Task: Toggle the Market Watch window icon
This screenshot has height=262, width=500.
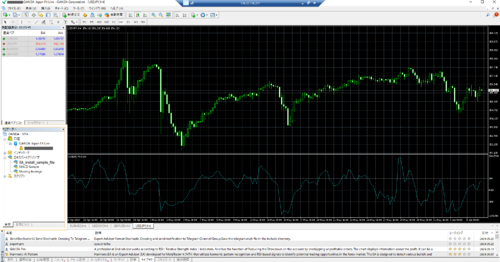Action: [x=26, y=15]
